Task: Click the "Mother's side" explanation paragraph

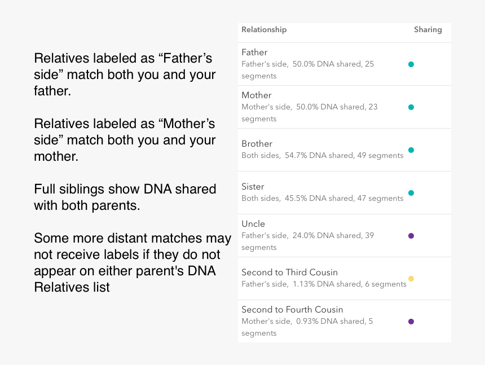Action: coord(125,139)
